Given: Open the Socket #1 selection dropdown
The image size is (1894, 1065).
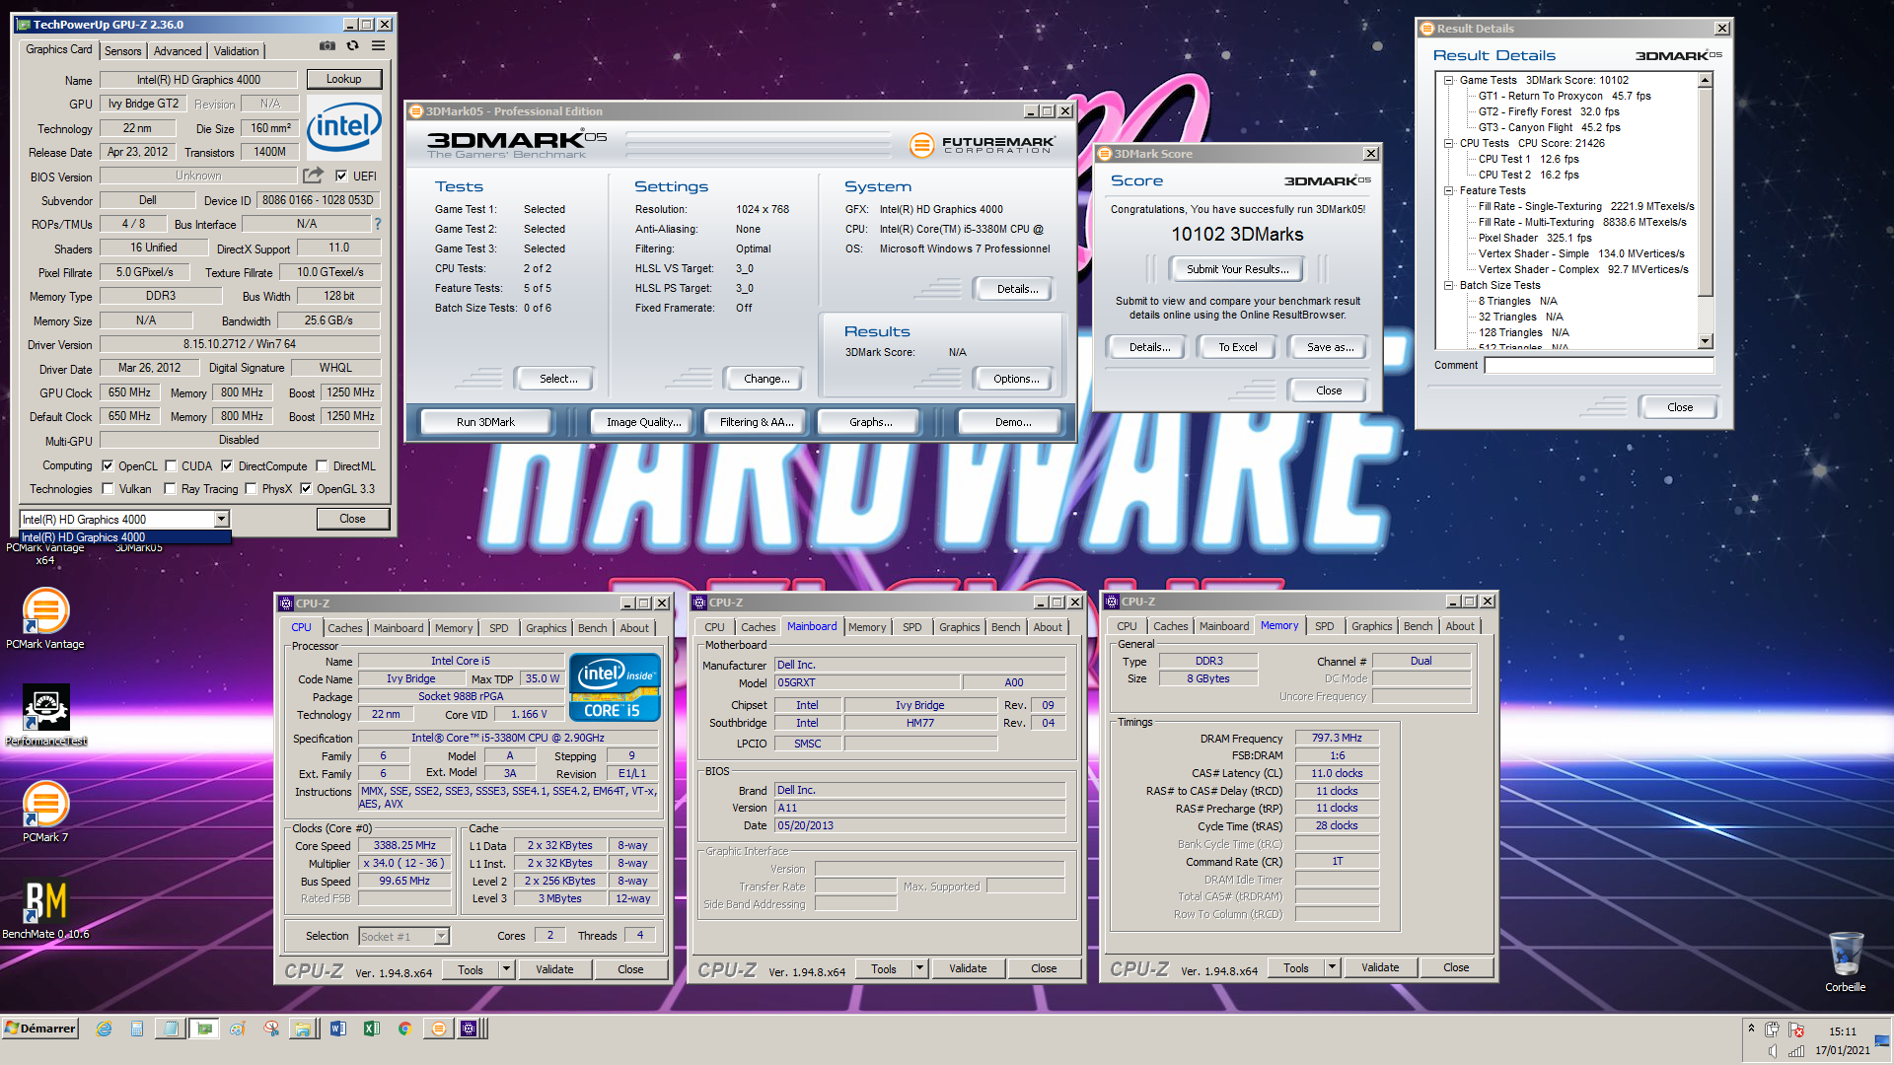Looking at the screenshot, I should pos(441,936).
